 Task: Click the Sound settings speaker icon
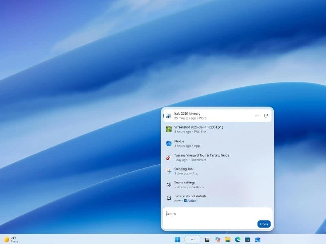tap(169, 185)
